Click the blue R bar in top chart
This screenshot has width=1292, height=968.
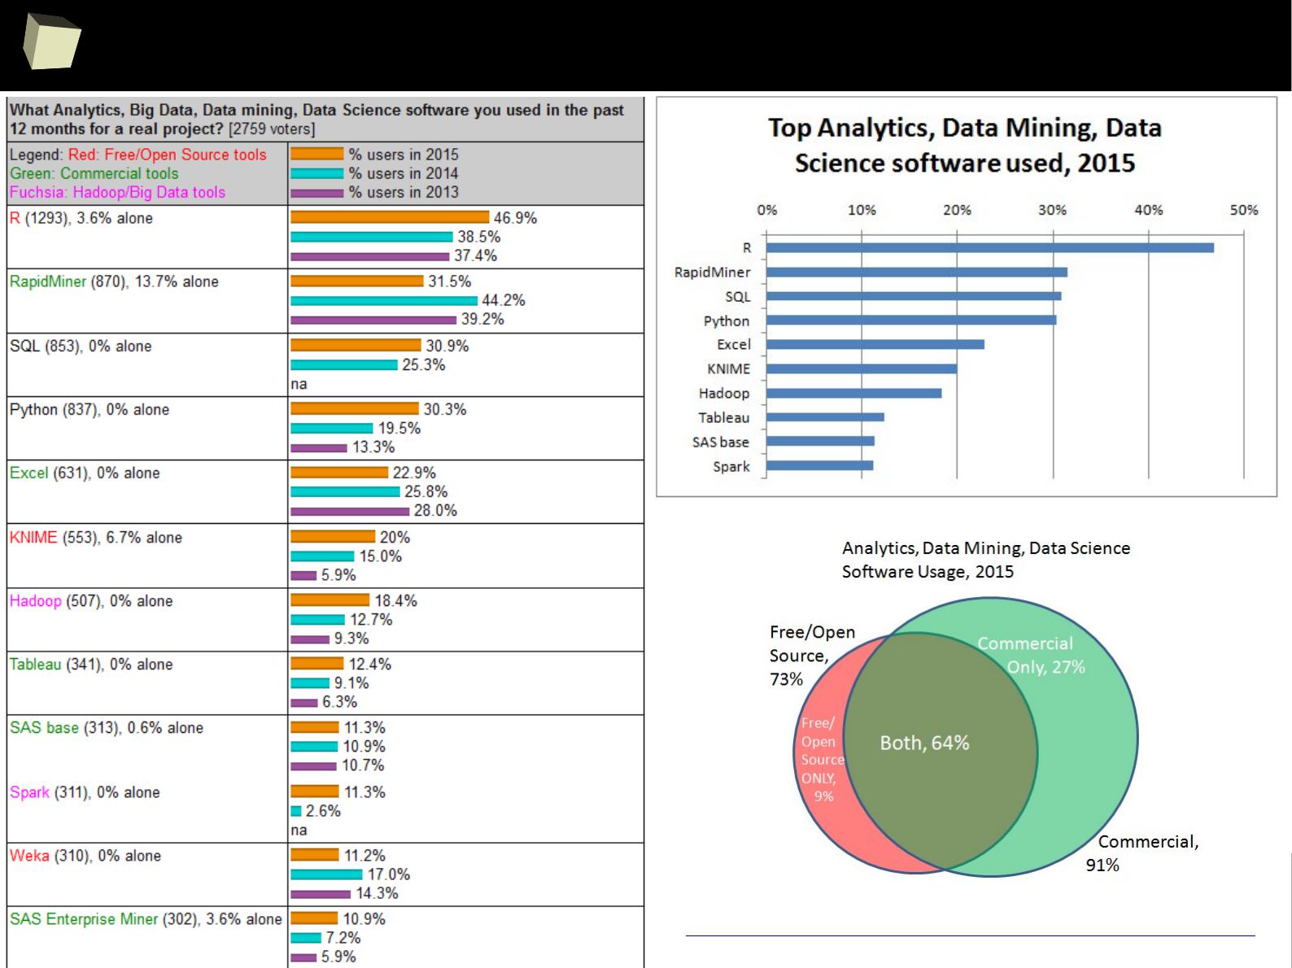[x=990, y=247]
